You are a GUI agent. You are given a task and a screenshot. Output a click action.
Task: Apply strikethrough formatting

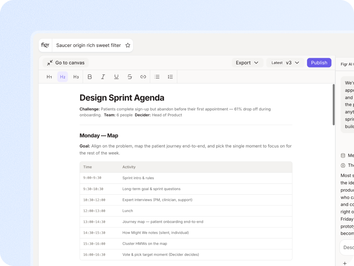tap(130, 77)
